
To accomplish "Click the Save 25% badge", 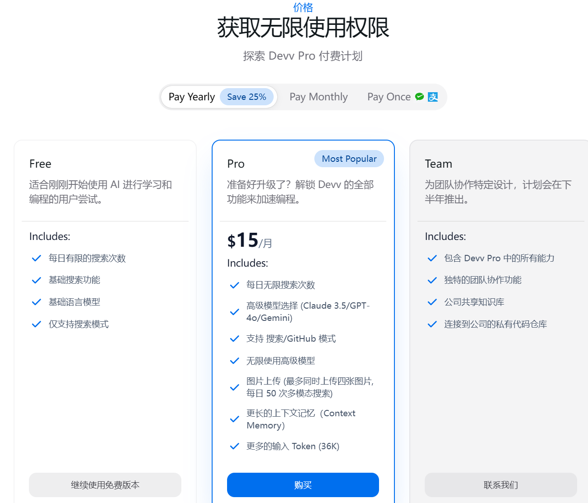I will pos(247,97).
